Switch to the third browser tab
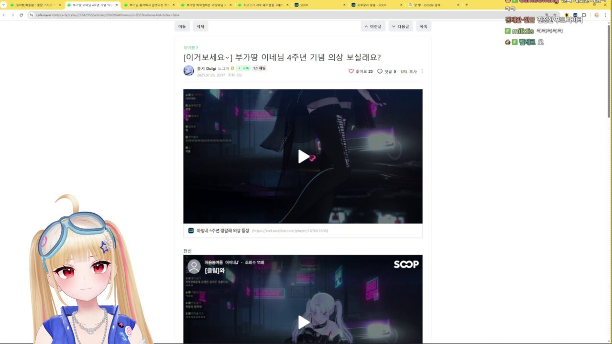 (149, 5)
